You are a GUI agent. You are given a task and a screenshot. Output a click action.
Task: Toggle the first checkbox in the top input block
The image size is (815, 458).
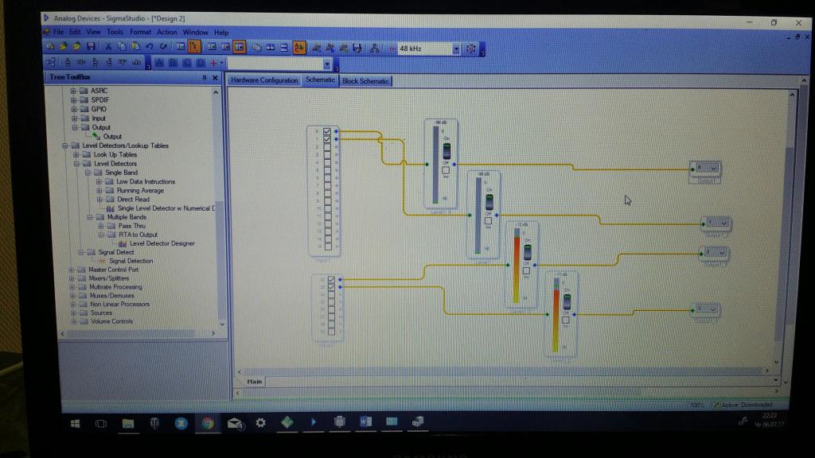(x=327, y=131)
